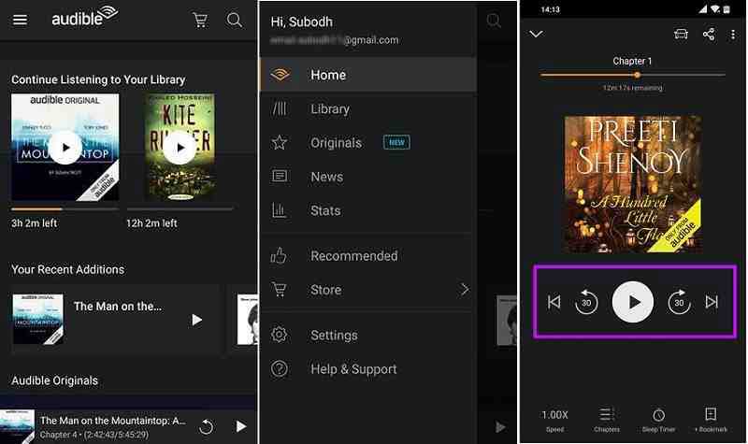Viewport: 748px width, 444px height.
Task: Collapse the player with down chevron
Action: 536,34
